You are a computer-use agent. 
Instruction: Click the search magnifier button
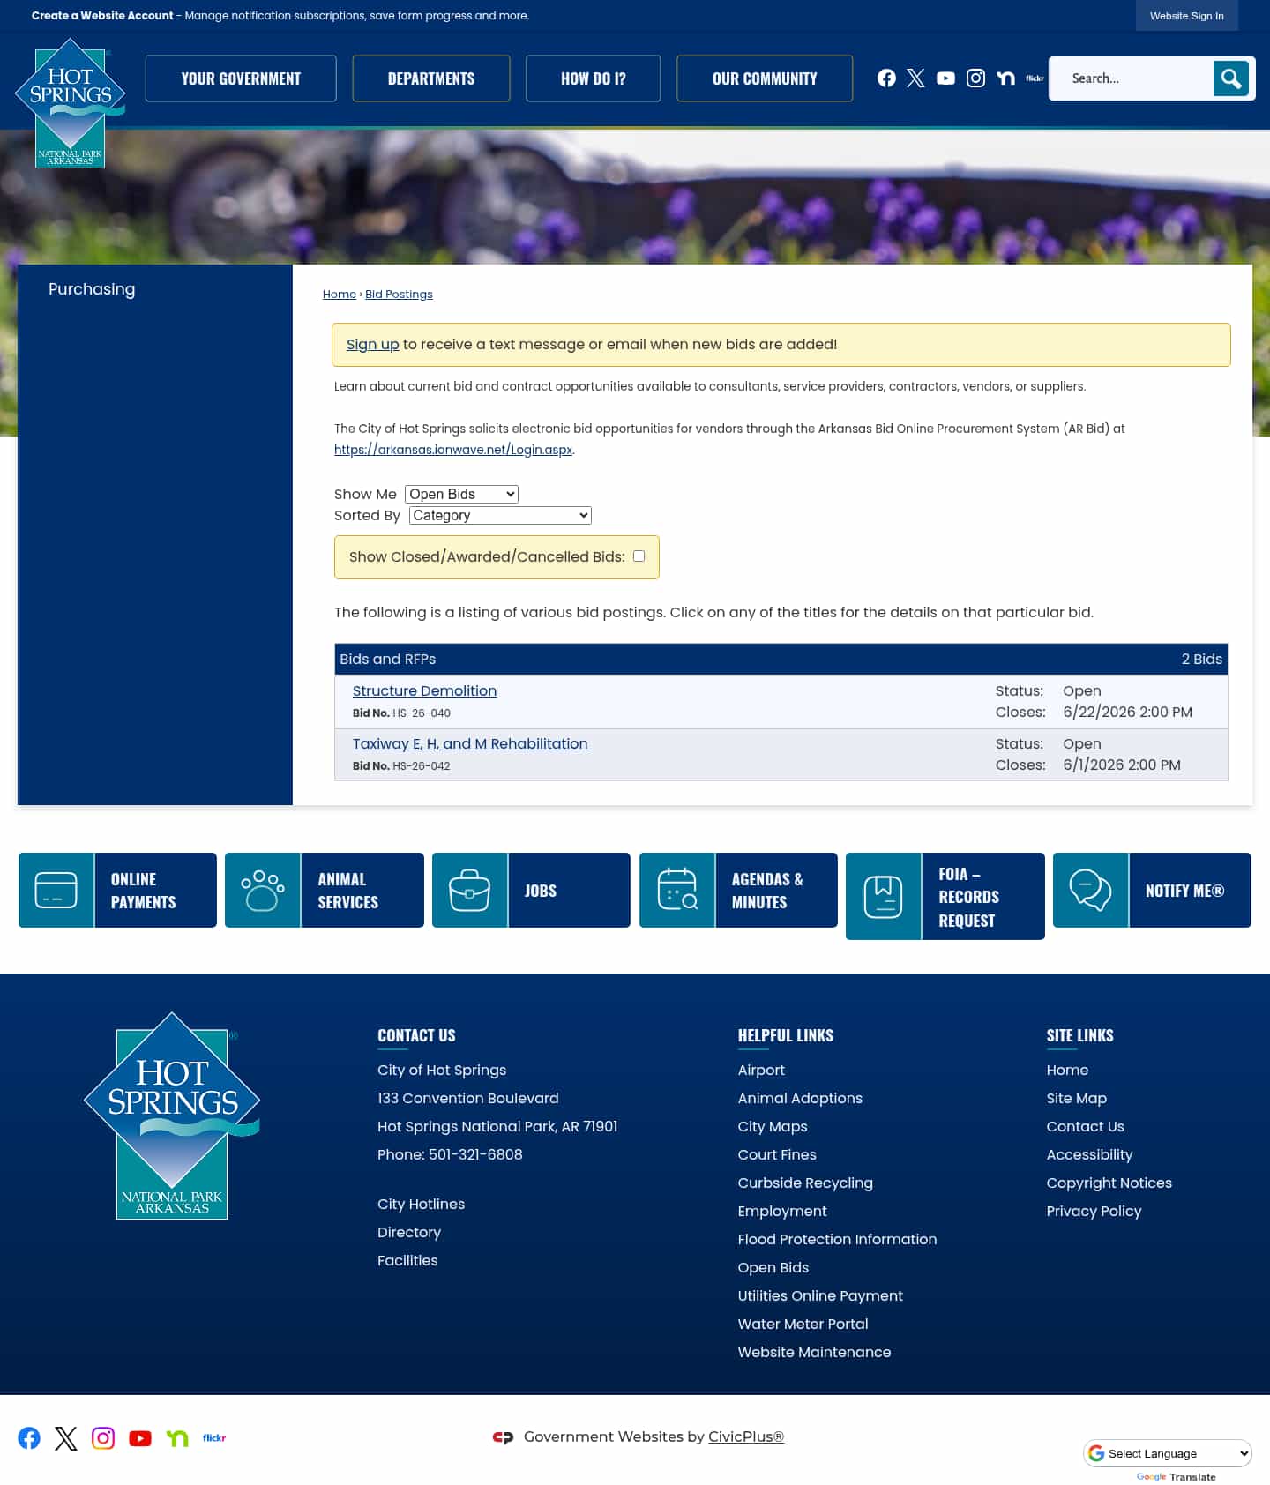(x=1230, y=78)
